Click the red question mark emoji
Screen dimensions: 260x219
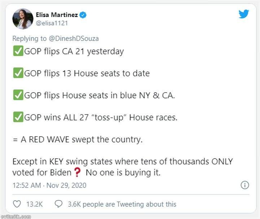(77, 173)
